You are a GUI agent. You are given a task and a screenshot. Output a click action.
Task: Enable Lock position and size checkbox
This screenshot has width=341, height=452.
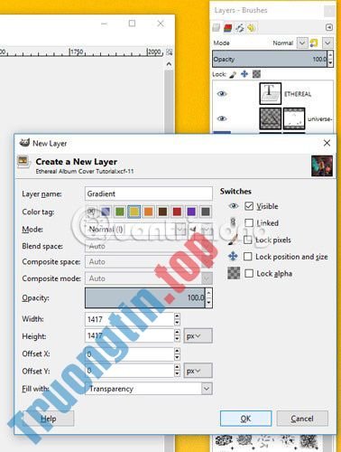248,257
